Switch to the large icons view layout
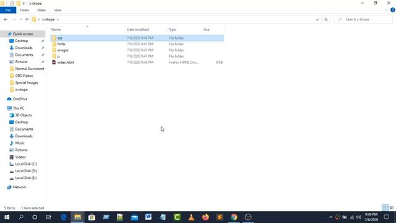Screen dimensions: 396x223 click(x=392, y=208)
